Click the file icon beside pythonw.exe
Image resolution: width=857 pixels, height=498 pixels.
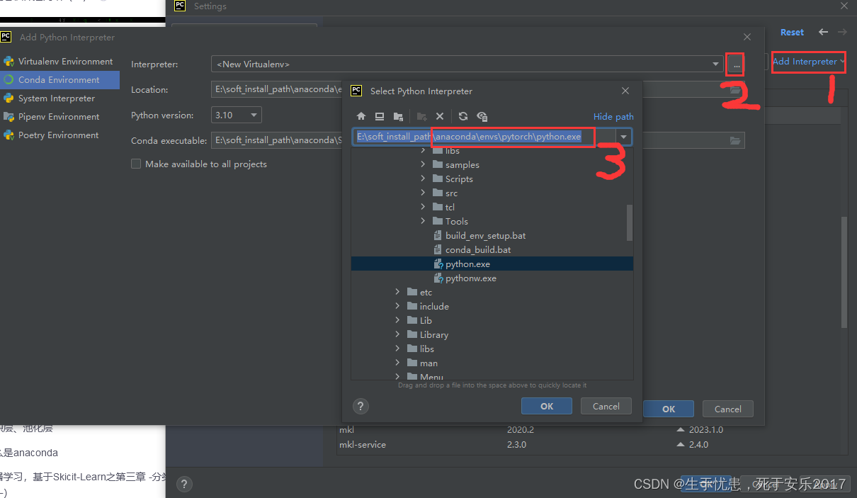click(438, 278)
